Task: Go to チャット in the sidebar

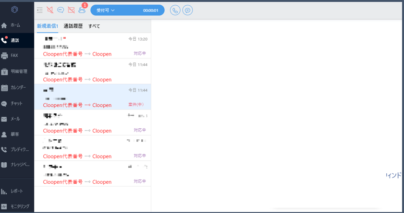Action: click(16, 103)
